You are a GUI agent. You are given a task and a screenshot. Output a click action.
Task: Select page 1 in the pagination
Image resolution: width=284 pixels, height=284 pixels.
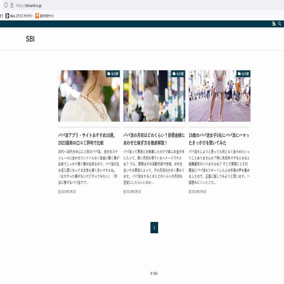point(154,227)
